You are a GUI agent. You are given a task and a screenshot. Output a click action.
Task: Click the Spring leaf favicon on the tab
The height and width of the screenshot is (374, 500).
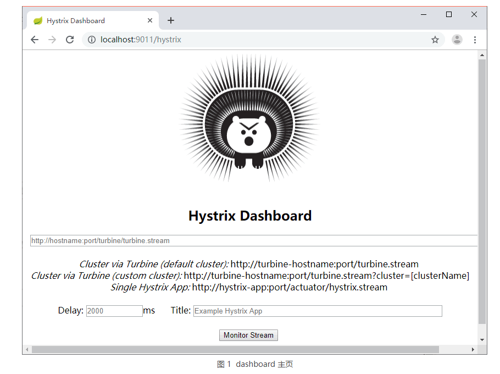[38, 21]
